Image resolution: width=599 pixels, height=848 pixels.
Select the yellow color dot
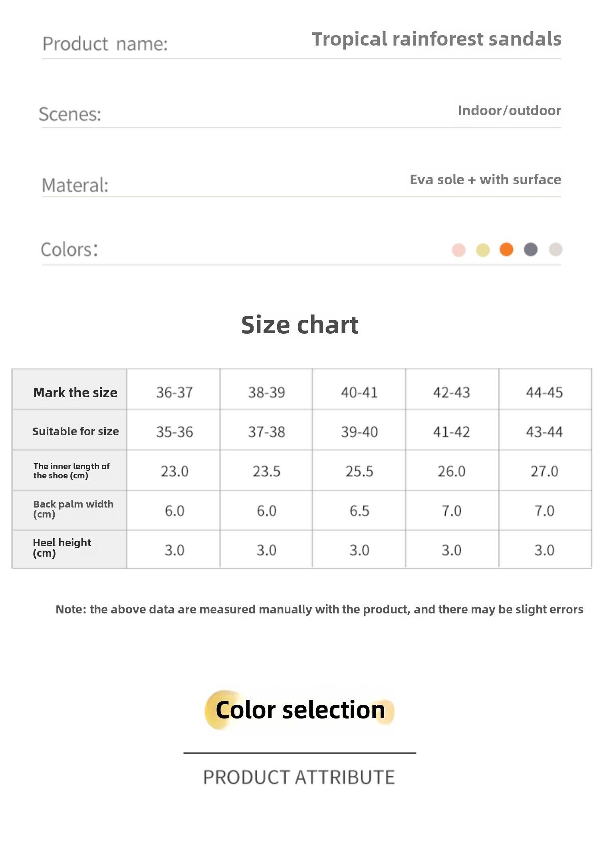tap(483, 250)
